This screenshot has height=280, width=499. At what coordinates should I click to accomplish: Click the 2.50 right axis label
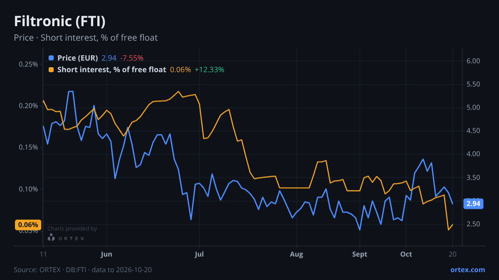click(x=474, y=224)
